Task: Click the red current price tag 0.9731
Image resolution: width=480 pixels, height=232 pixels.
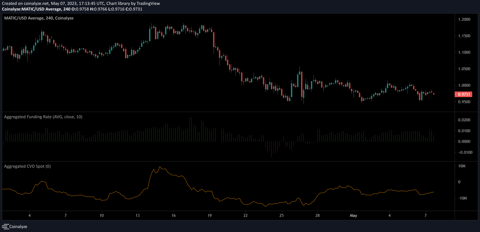Action: click(463, 94)
